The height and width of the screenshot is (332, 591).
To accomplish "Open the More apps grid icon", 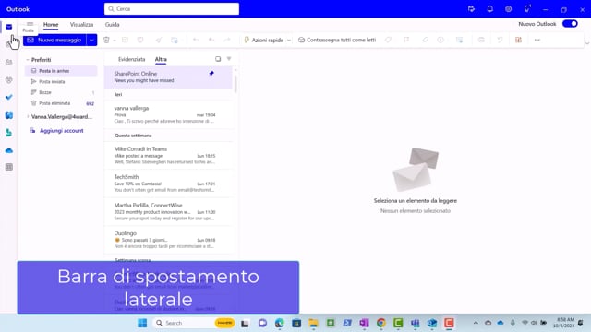I will point(8,167).
